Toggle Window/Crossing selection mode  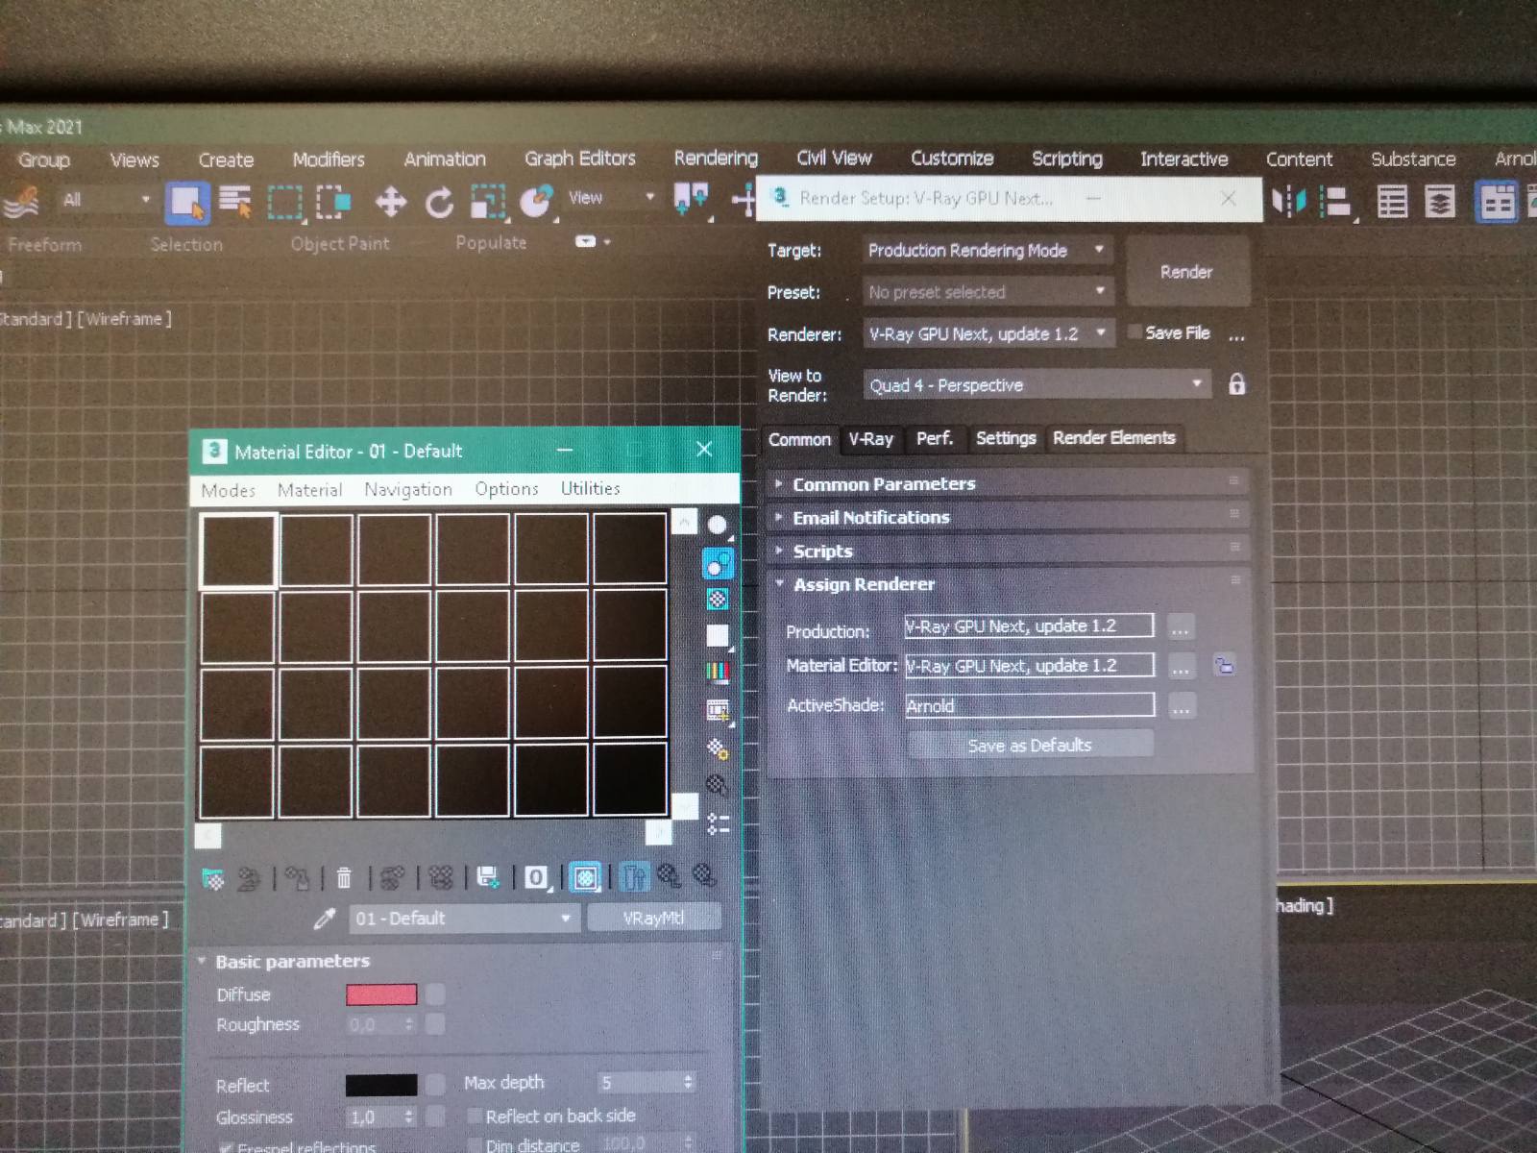(333, 202)
